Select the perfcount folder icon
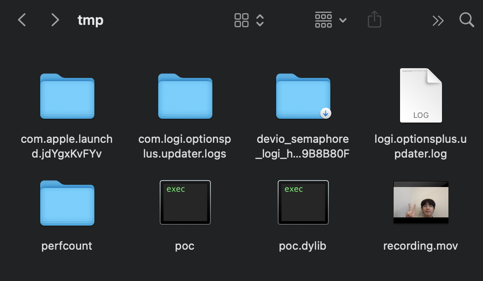The width and height of the screenshot is (483, 281). coord(67,203)
